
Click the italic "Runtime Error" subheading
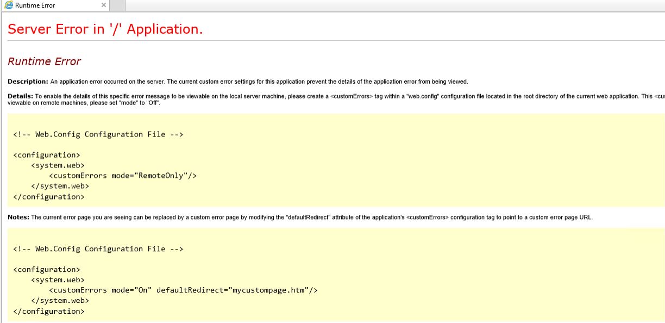coord(44,61)
